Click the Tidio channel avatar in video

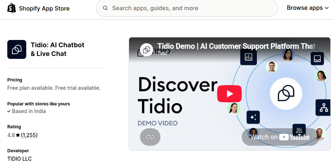click(146, 50)
